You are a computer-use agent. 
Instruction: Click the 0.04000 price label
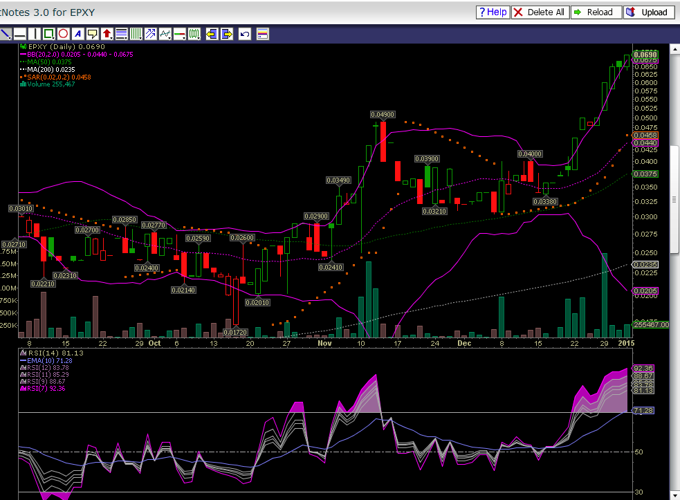(x=530, y=154)
